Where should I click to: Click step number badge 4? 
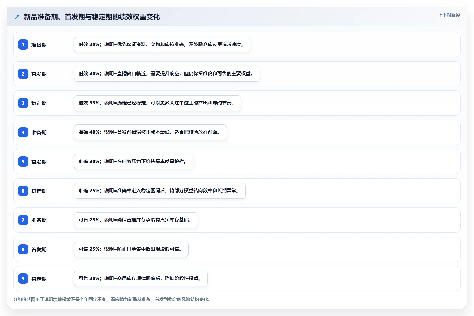coord(23,132)
